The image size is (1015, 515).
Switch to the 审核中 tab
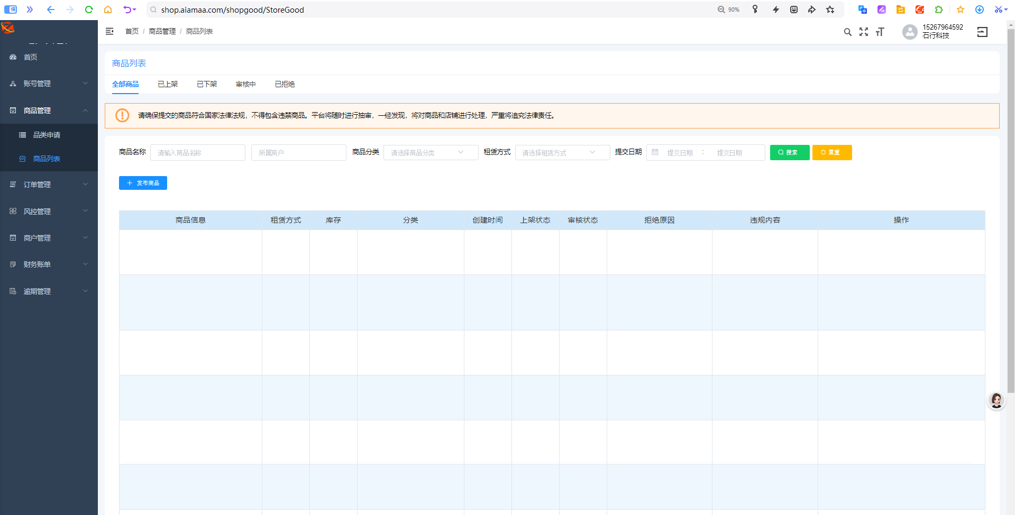246,85
